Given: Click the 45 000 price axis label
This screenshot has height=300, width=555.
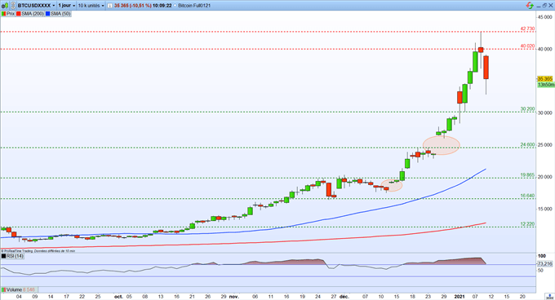Looking at the screenshot, I should tap(545, 17).
